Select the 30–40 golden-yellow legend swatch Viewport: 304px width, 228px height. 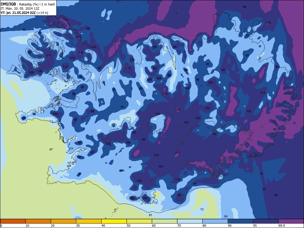[x=89, y=221]
